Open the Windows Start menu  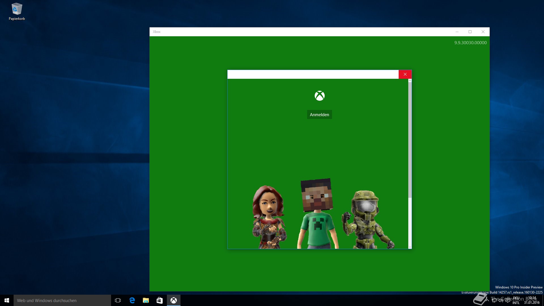coord(7,300)
